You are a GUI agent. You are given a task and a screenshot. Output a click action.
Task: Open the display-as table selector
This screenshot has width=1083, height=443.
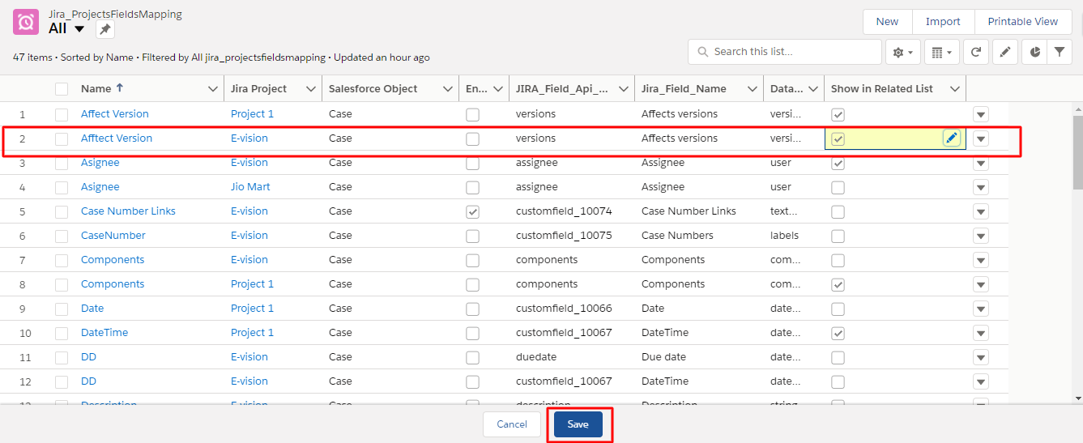click(940, 52)
